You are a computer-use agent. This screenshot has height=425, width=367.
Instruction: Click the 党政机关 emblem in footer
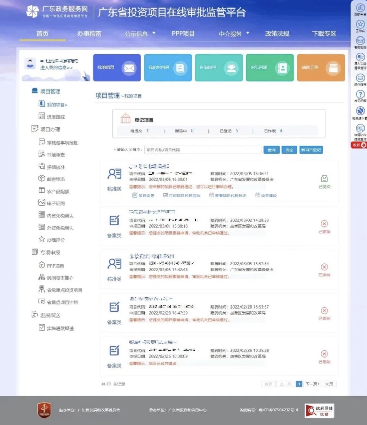tap(44, 410)
